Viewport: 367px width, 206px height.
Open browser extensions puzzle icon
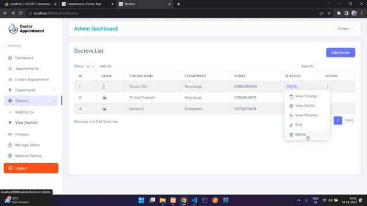[x=338, y=13]
